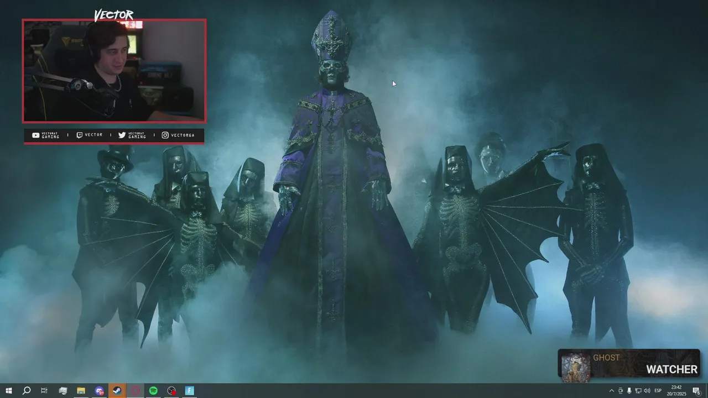Click the VECTORGA Instagram handle text
The height and width of the screenshot is (398, 708).
pos(183,135)
